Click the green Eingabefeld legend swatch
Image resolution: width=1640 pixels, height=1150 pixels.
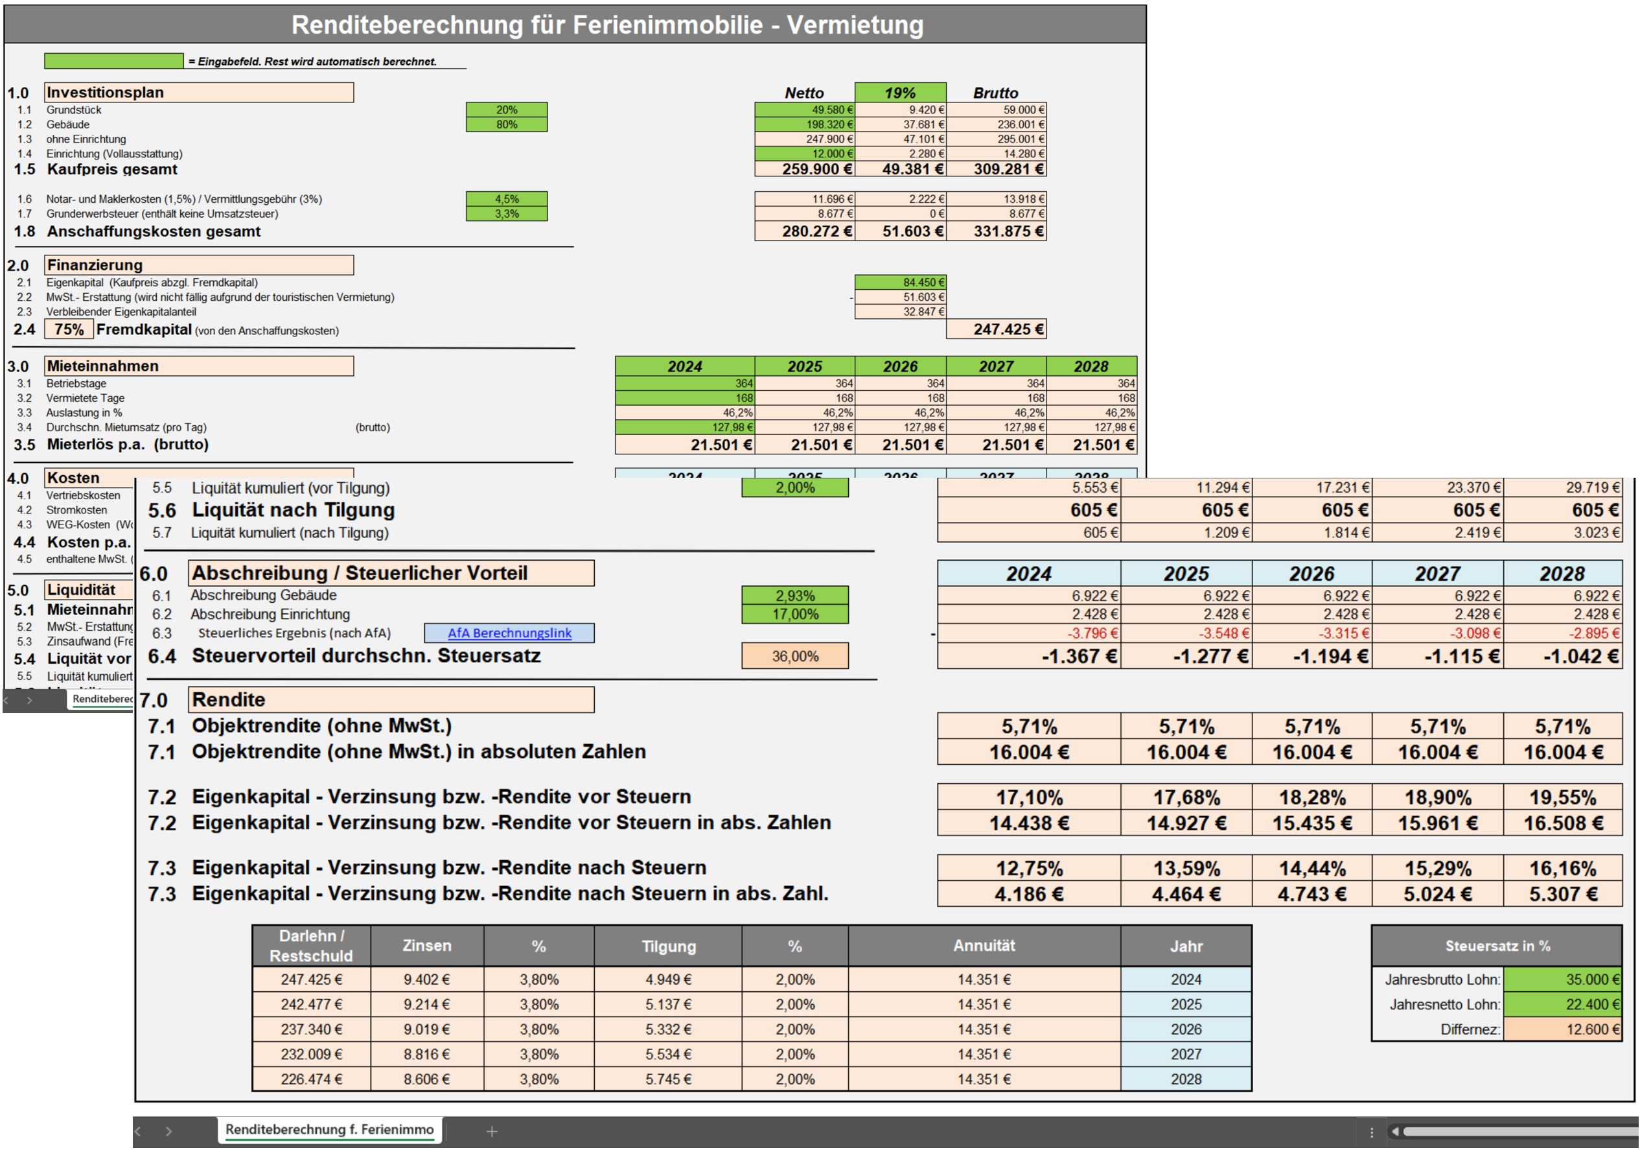coord(113,61)
